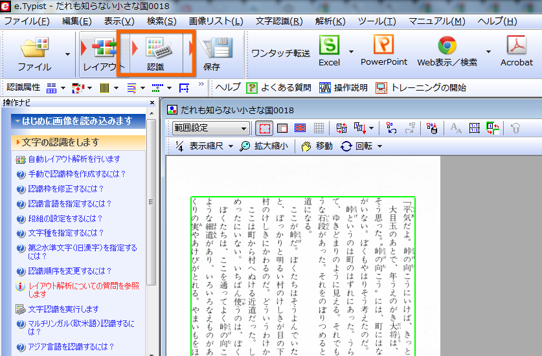Click the 保存 (Save) floppy disk icon
Viewport: 542px width, 356px height.
click(212, 53)
